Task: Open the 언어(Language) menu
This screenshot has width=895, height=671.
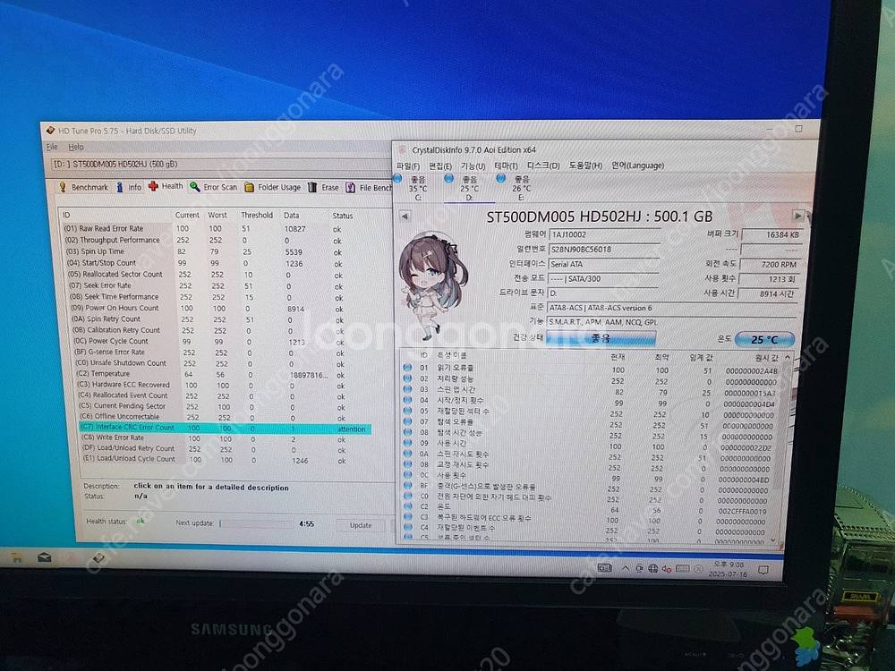Action: 637,166
